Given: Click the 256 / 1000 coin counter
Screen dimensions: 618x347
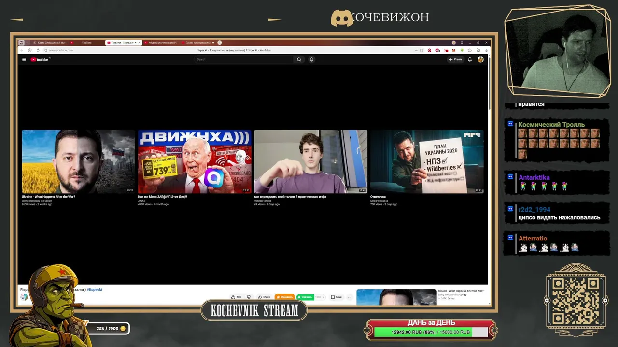Looking at the screenshot, I should coord(109,328).
